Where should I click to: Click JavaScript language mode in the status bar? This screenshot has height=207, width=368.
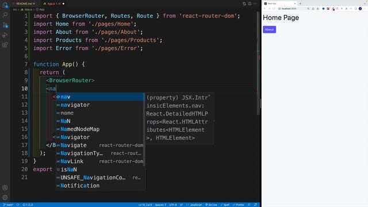[x=194, y=205]
